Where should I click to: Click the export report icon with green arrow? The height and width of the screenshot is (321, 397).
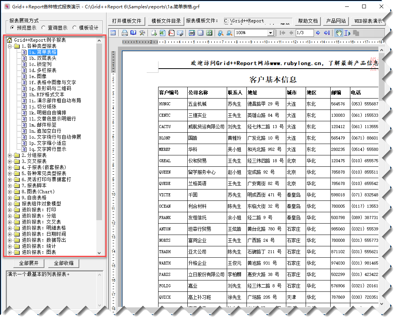154,33
